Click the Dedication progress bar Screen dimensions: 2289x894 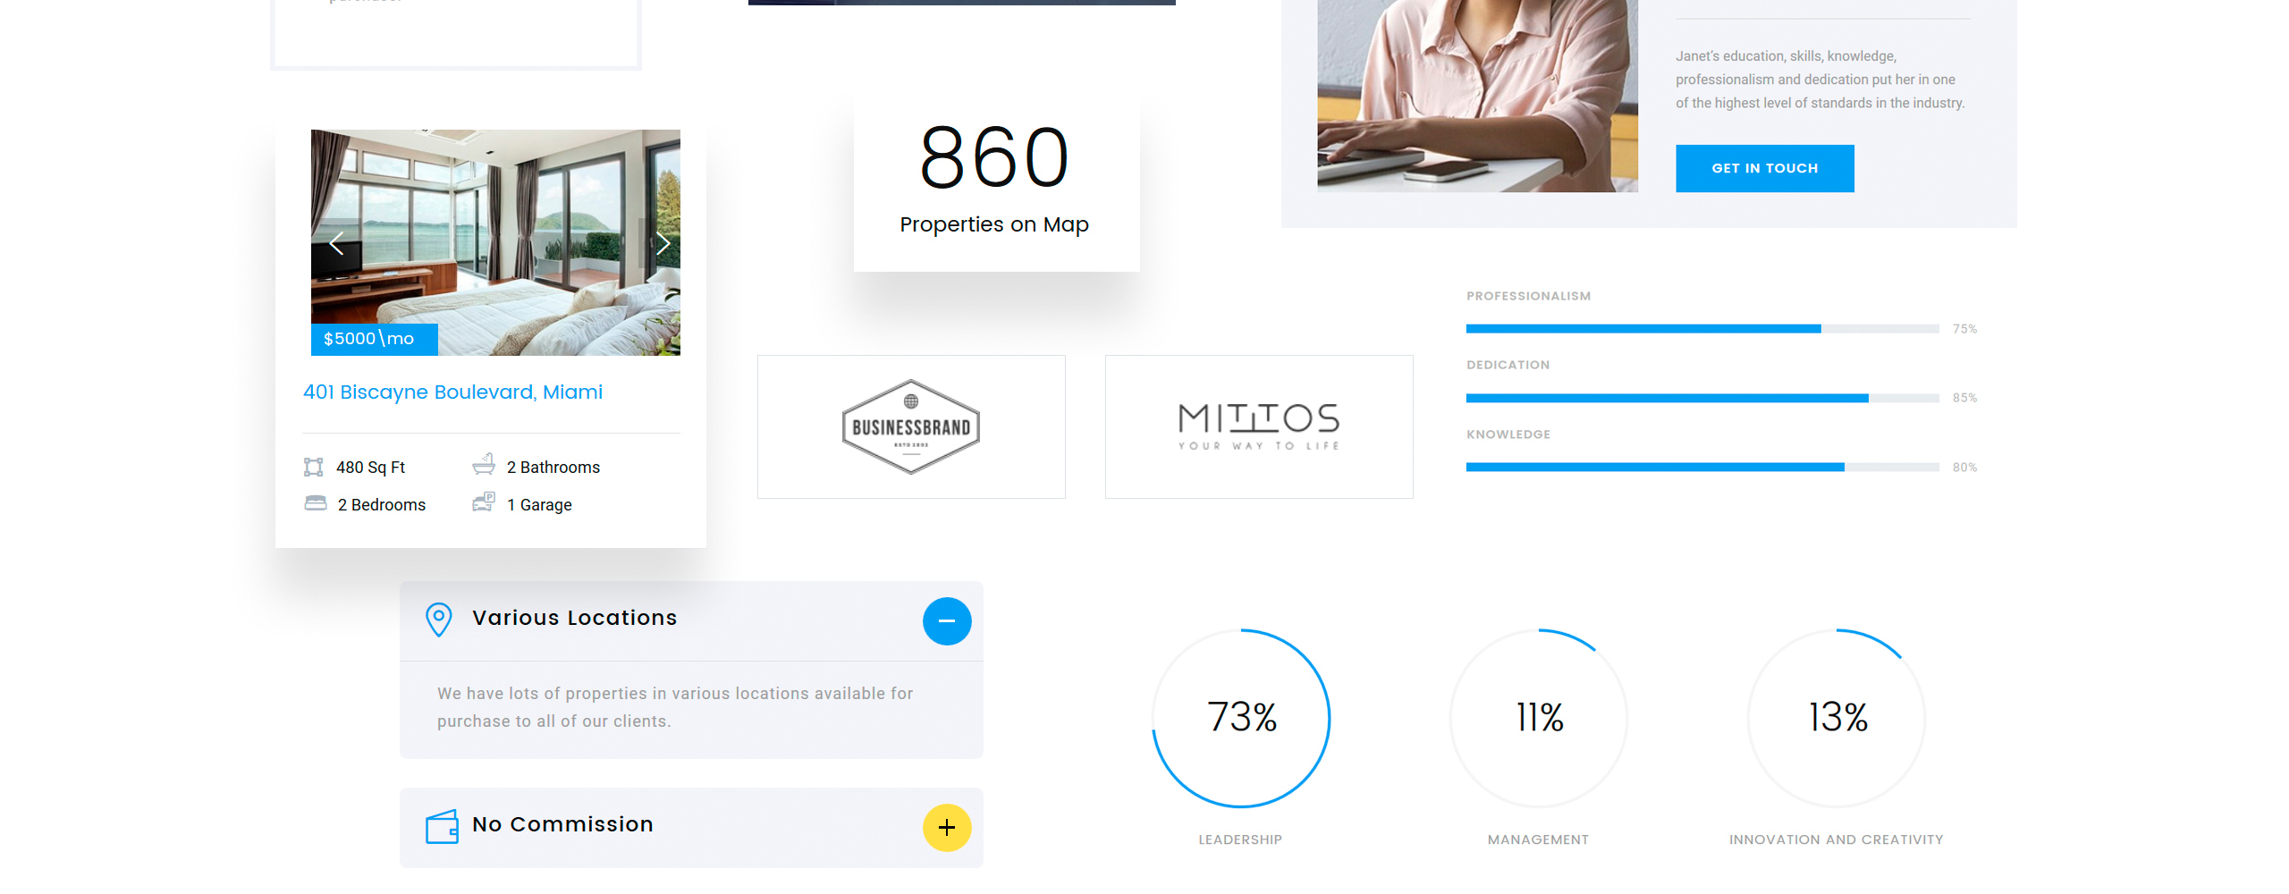[1702, 398]
